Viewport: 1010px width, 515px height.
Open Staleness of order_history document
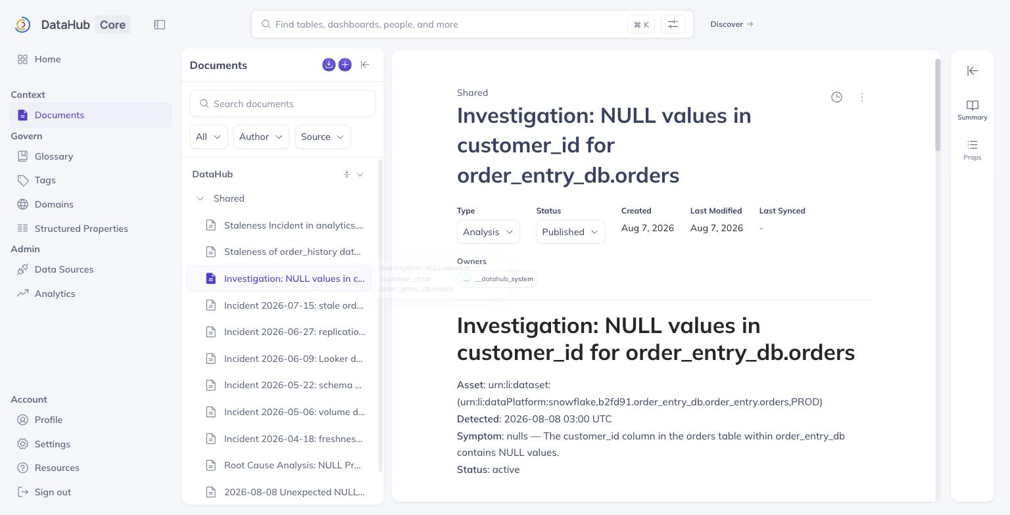279,252
